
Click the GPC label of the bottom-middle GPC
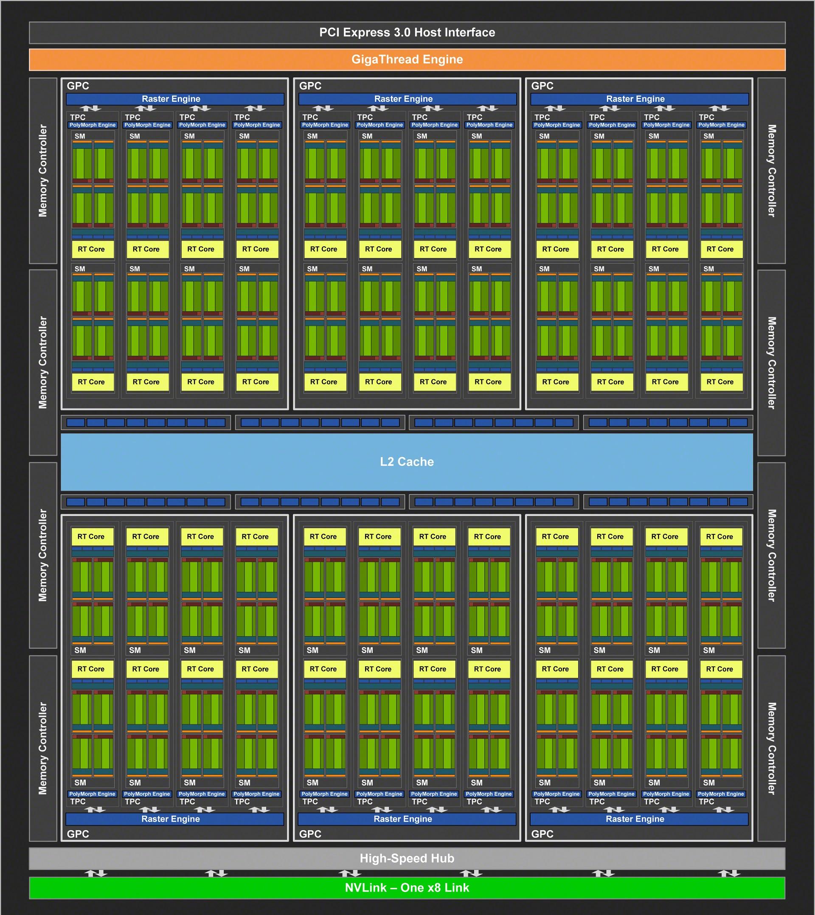310,834
